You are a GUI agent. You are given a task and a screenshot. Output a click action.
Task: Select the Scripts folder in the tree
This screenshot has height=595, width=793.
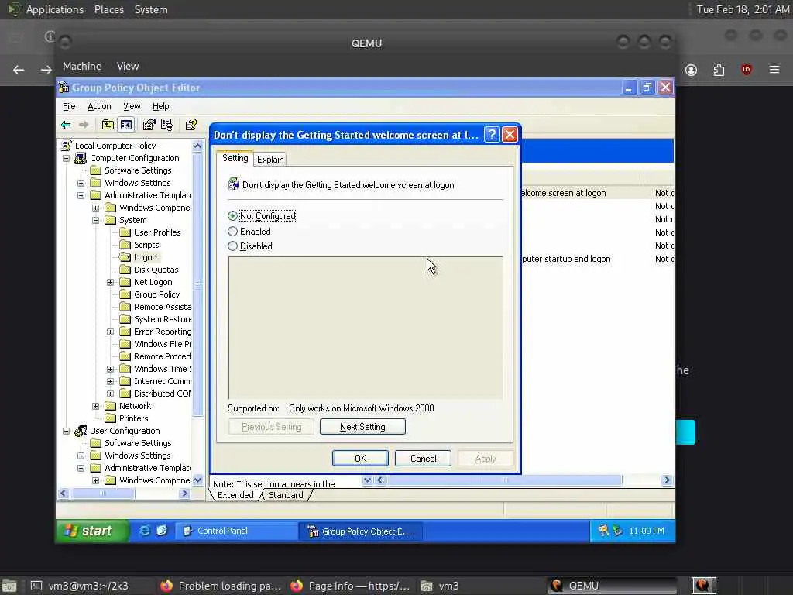[x=146, y=245]
